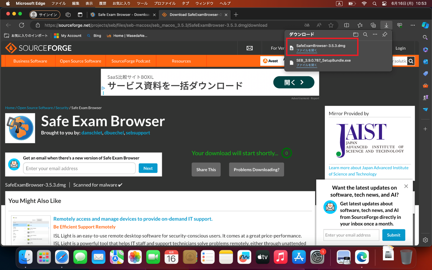Open downloads folder icon in panel
432x270 pixels.
point(355,34)
